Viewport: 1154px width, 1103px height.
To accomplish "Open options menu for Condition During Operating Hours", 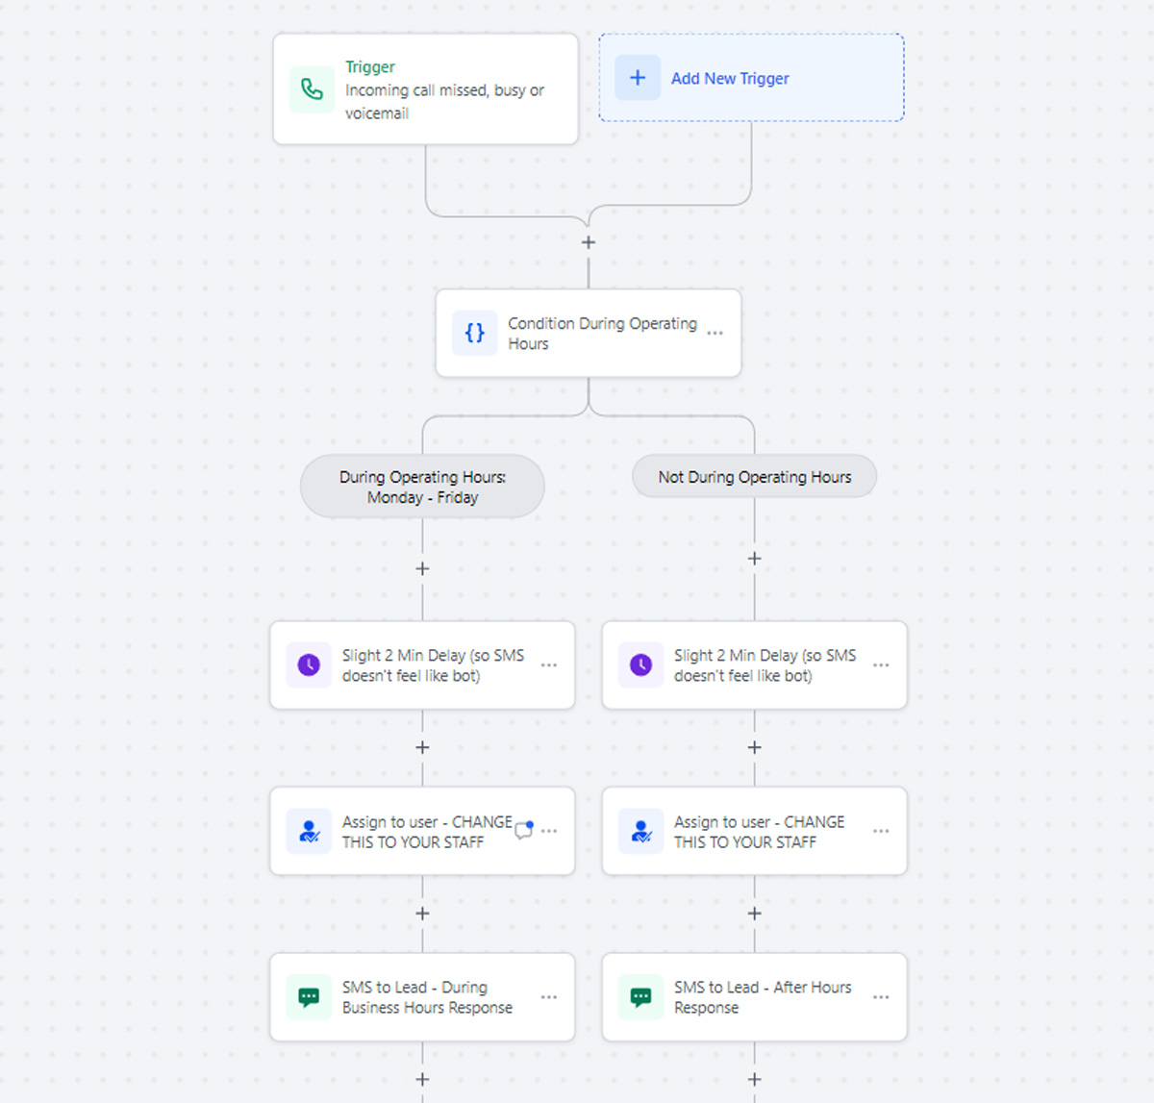I will click(715, 333).
